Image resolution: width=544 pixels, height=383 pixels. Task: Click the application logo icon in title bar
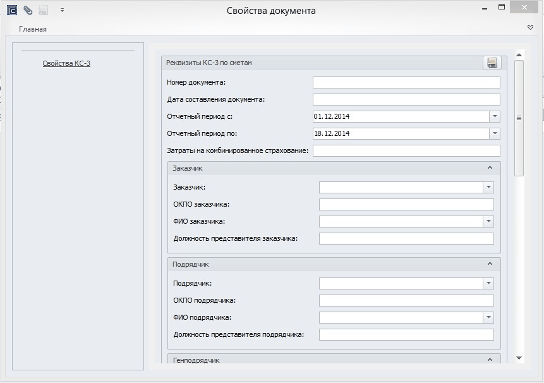click(11, 10)
